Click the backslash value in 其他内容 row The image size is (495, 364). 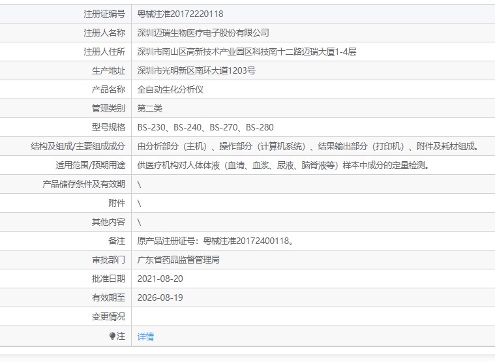(x=139, y=222)
